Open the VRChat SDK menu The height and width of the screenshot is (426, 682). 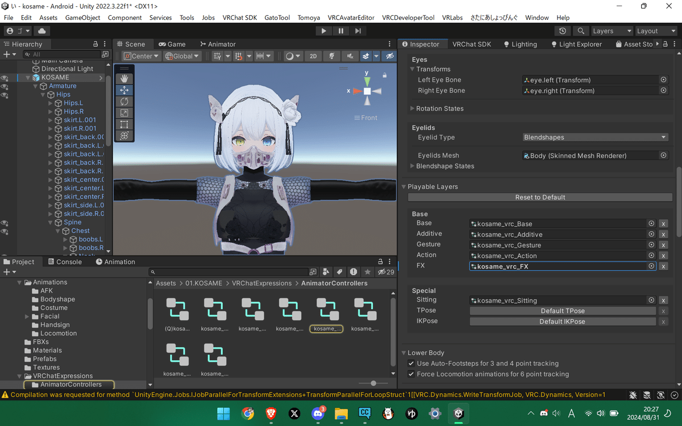tap(240, 18)
